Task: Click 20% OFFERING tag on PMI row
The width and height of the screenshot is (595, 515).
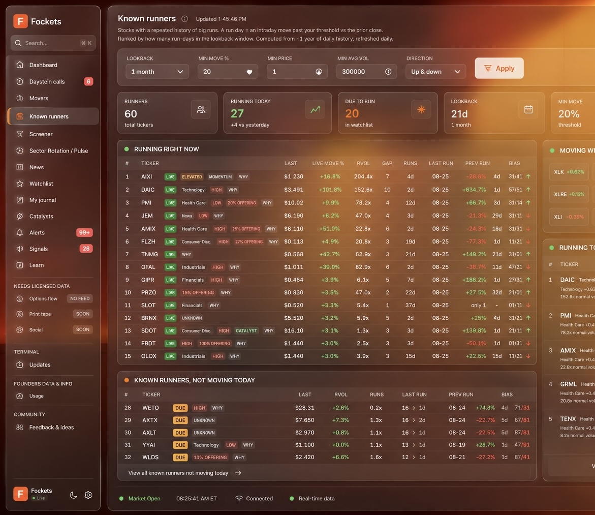Action: click(x=242, y=203)
